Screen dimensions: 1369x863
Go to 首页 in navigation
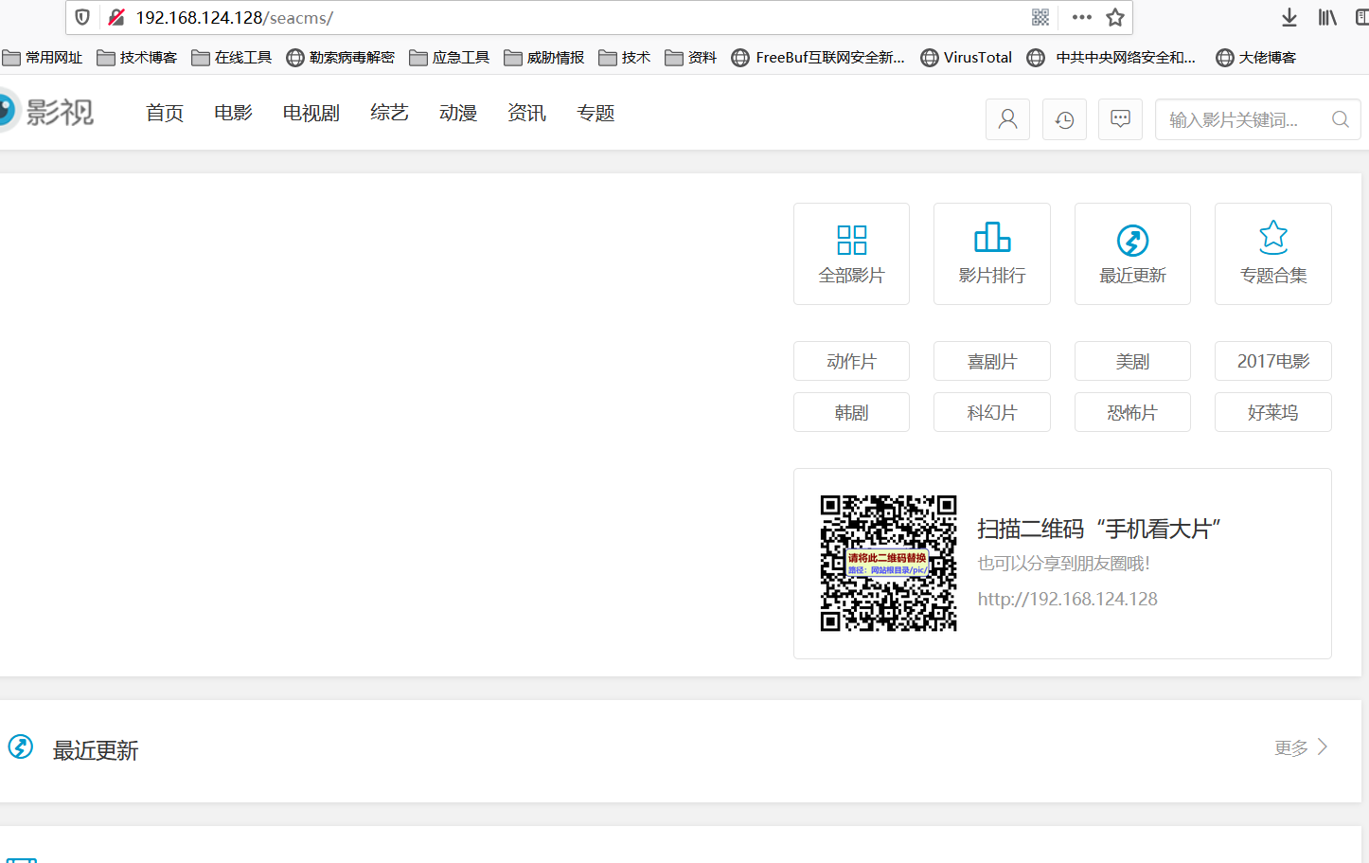(165, 113)
